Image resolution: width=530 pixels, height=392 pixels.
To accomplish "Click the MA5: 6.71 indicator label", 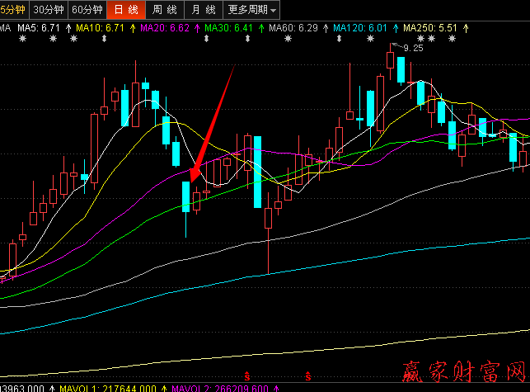I will pyautogui.click(x=39, y=28).
